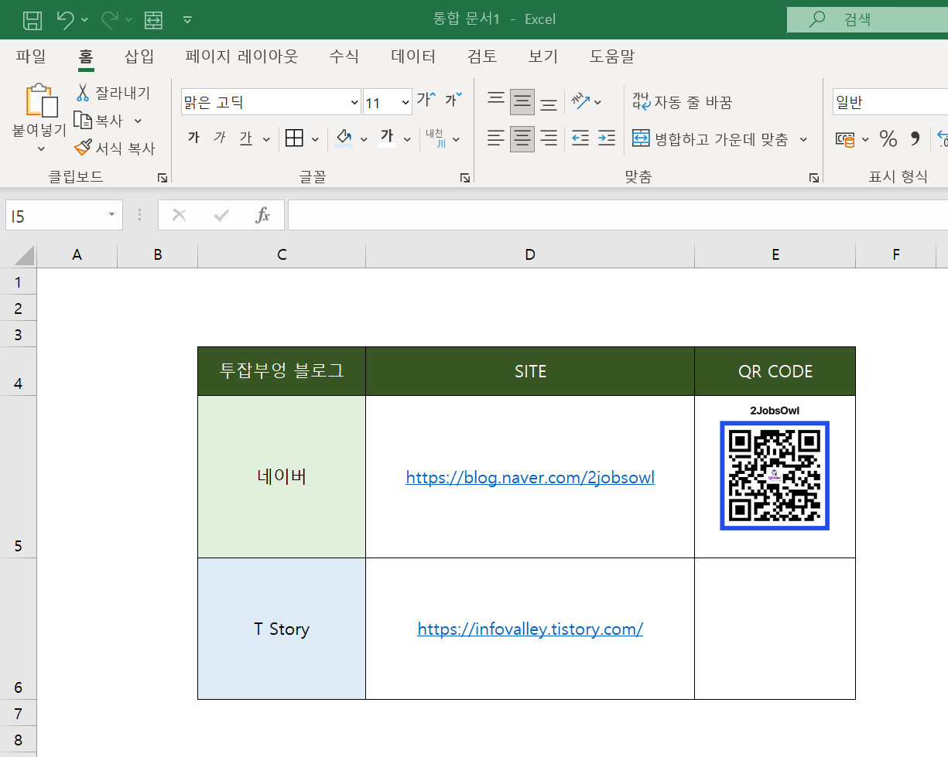Open clipboard group dialog launcher
The width and height of the screenshot is (948, 757).
click(163, 178)
